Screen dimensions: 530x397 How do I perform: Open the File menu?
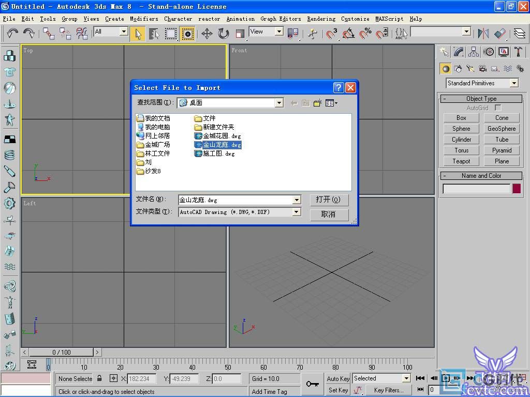click(x=9, y=19)
